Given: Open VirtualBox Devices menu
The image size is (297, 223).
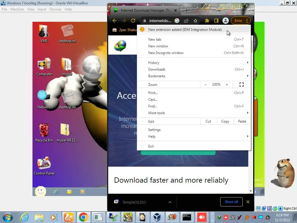Looking at the screenshot, I should [x=55, y=9].
